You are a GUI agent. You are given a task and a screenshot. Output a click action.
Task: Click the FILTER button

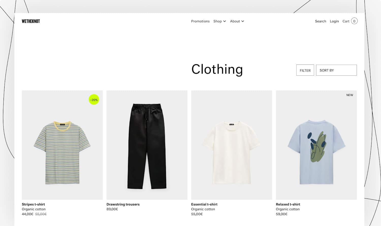coord(305,70)
